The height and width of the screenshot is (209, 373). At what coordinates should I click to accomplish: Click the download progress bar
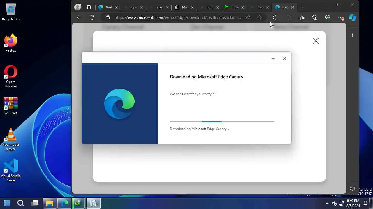tap(222, 122)
